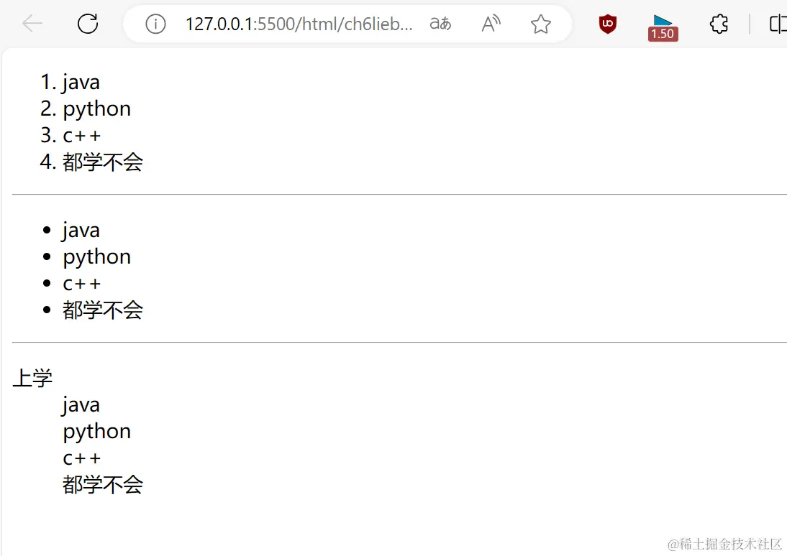The width and height of the screenshot is (787, 556).
Task: Click '都学不会' in the ordered list
Action: [x=103, y=162]
